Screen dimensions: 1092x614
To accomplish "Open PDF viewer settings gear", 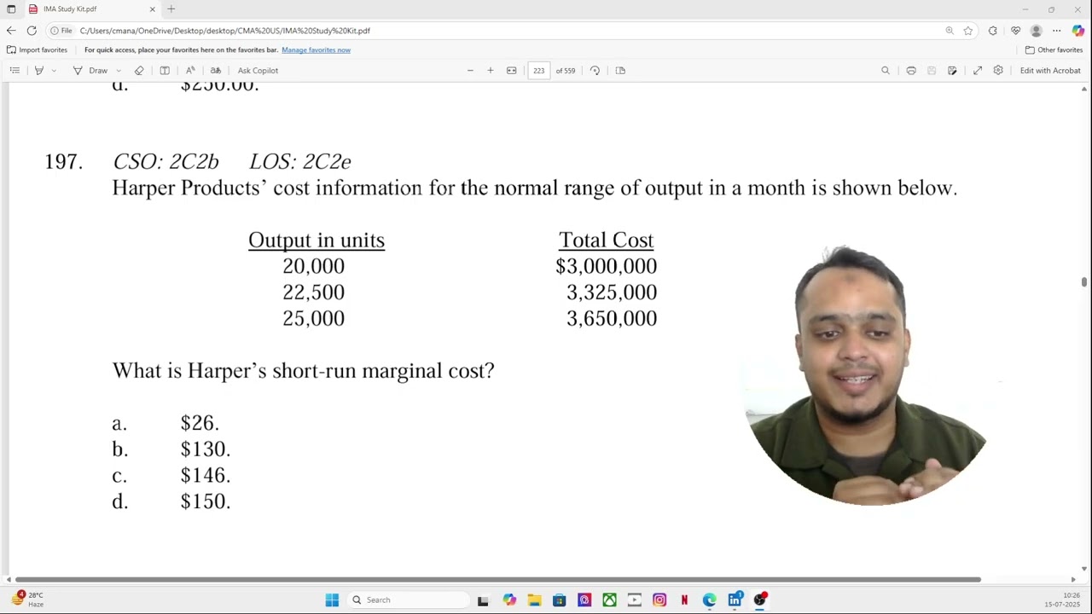I will click(x=998, y=70).
